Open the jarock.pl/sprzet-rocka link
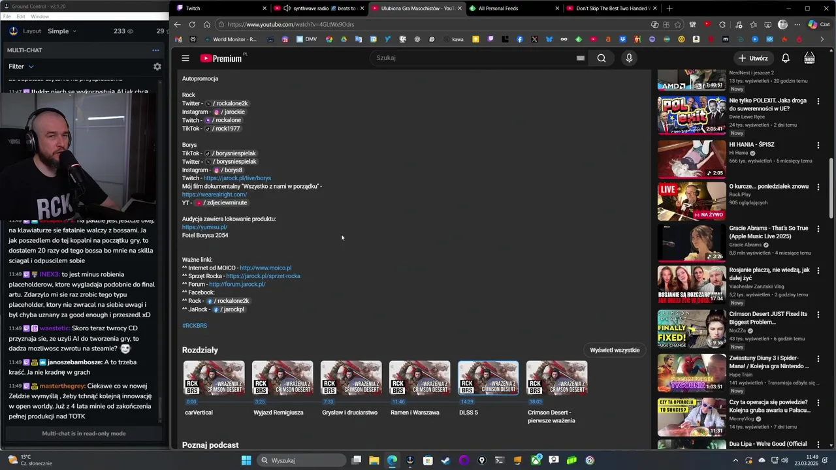This screenshot has width=836, height=470. pos(263,276)
